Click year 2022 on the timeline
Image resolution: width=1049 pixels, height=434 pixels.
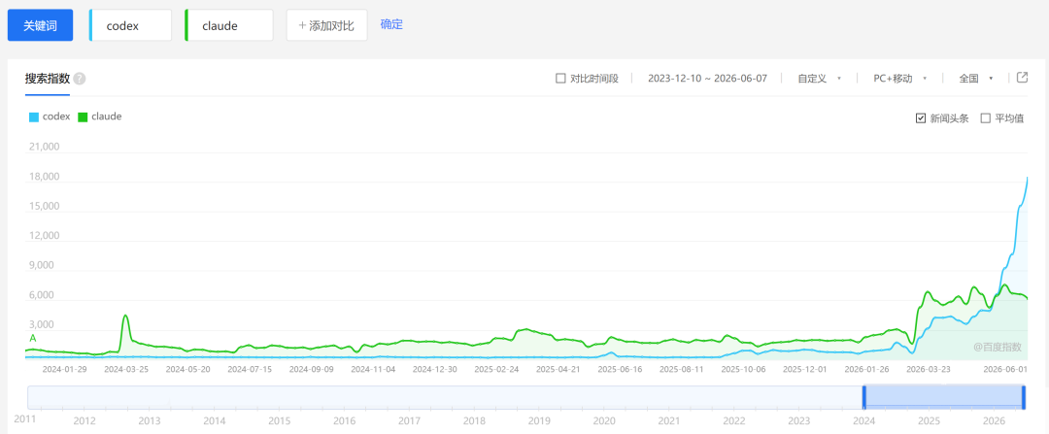(734, 421)
